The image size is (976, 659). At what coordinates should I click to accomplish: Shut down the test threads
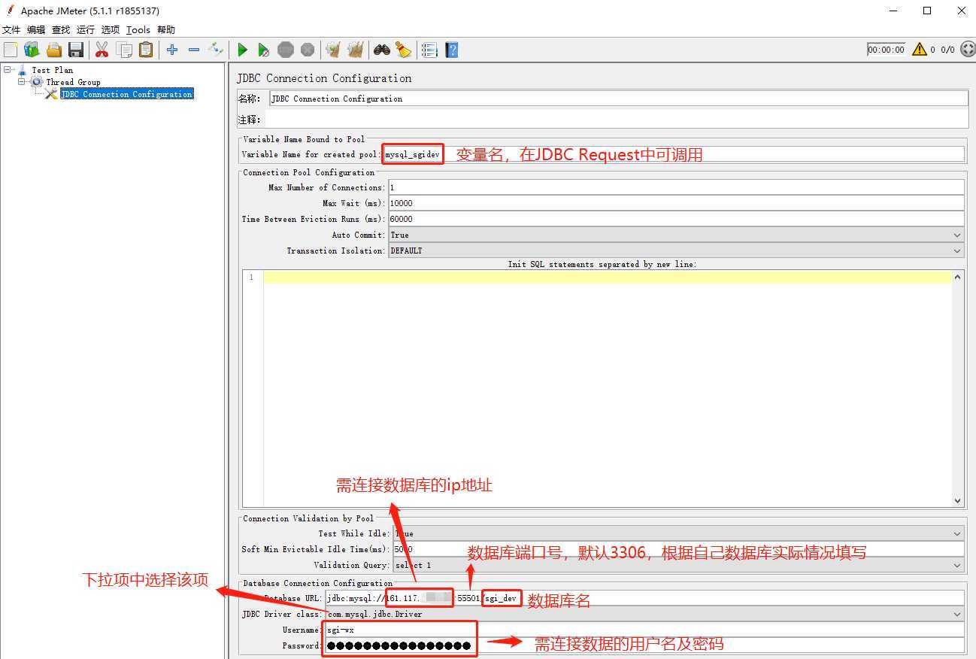tap(308, 50)
